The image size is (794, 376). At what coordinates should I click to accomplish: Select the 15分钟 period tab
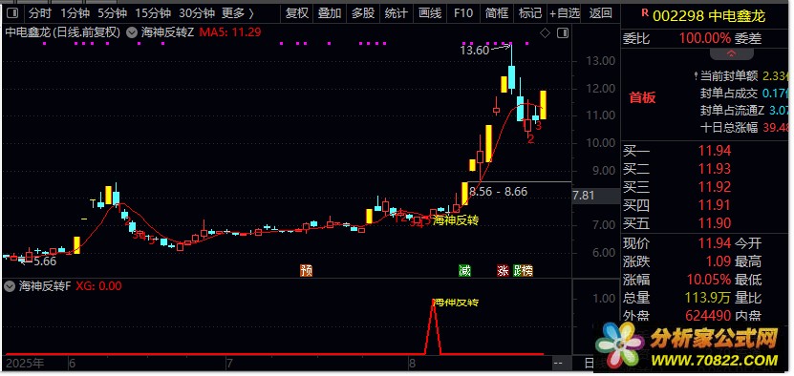pos(153,12)
